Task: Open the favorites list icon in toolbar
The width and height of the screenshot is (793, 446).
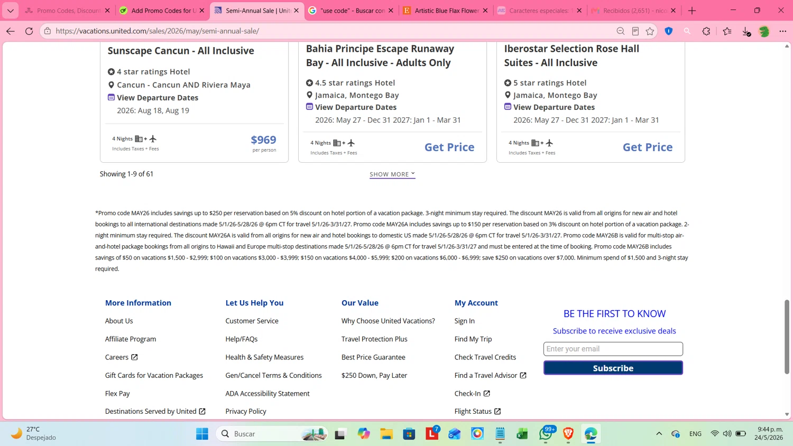Action: click(x=727, y=31)
